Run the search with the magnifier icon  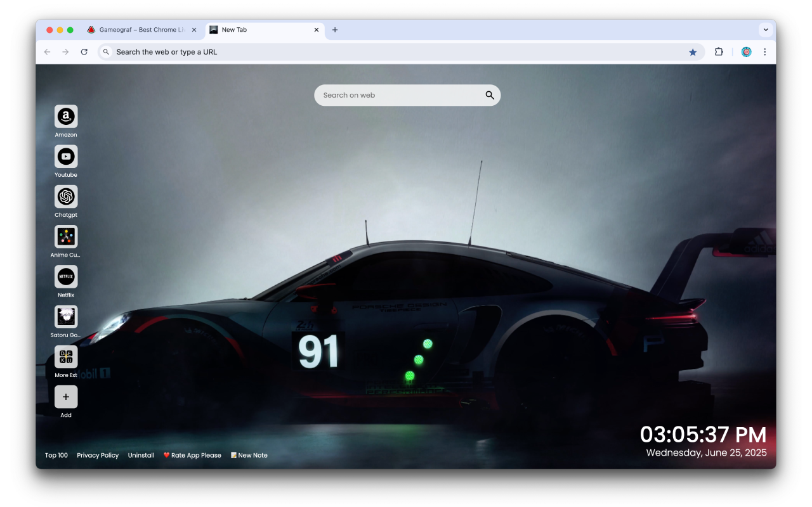[489, 94]
